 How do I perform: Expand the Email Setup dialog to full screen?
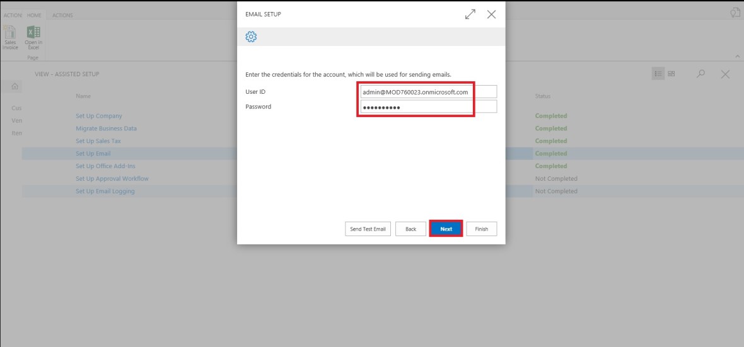(470, 14)
